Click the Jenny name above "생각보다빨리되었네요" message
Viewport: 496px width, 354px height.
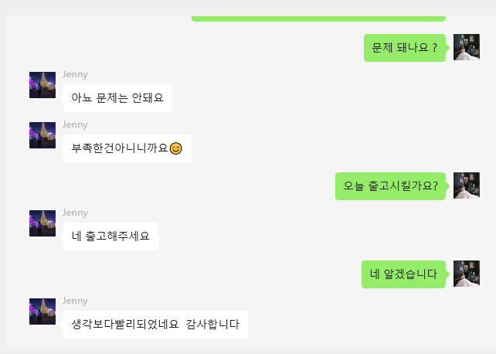[x=75, y=301]
